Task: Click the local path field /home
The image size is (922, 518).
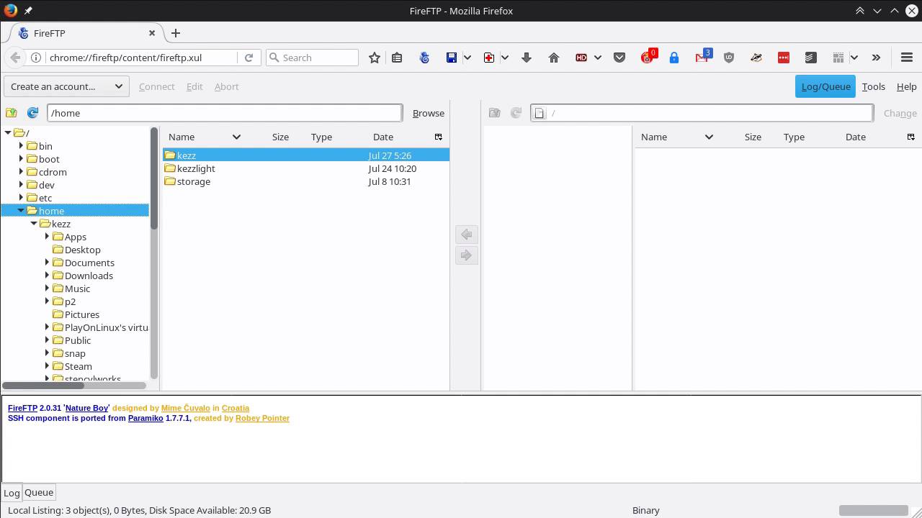Action: tap(225, 113)
